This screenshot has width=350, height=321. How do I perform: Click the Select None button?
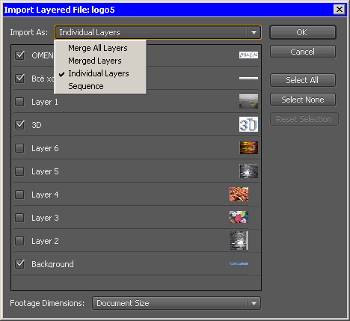(x=303, y=100)
